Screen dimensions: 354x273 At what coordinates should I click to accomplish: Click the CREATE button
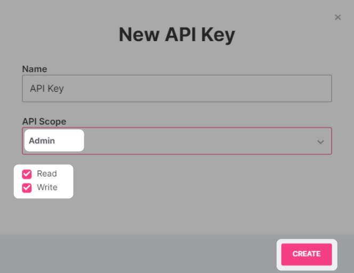(307, 254)
